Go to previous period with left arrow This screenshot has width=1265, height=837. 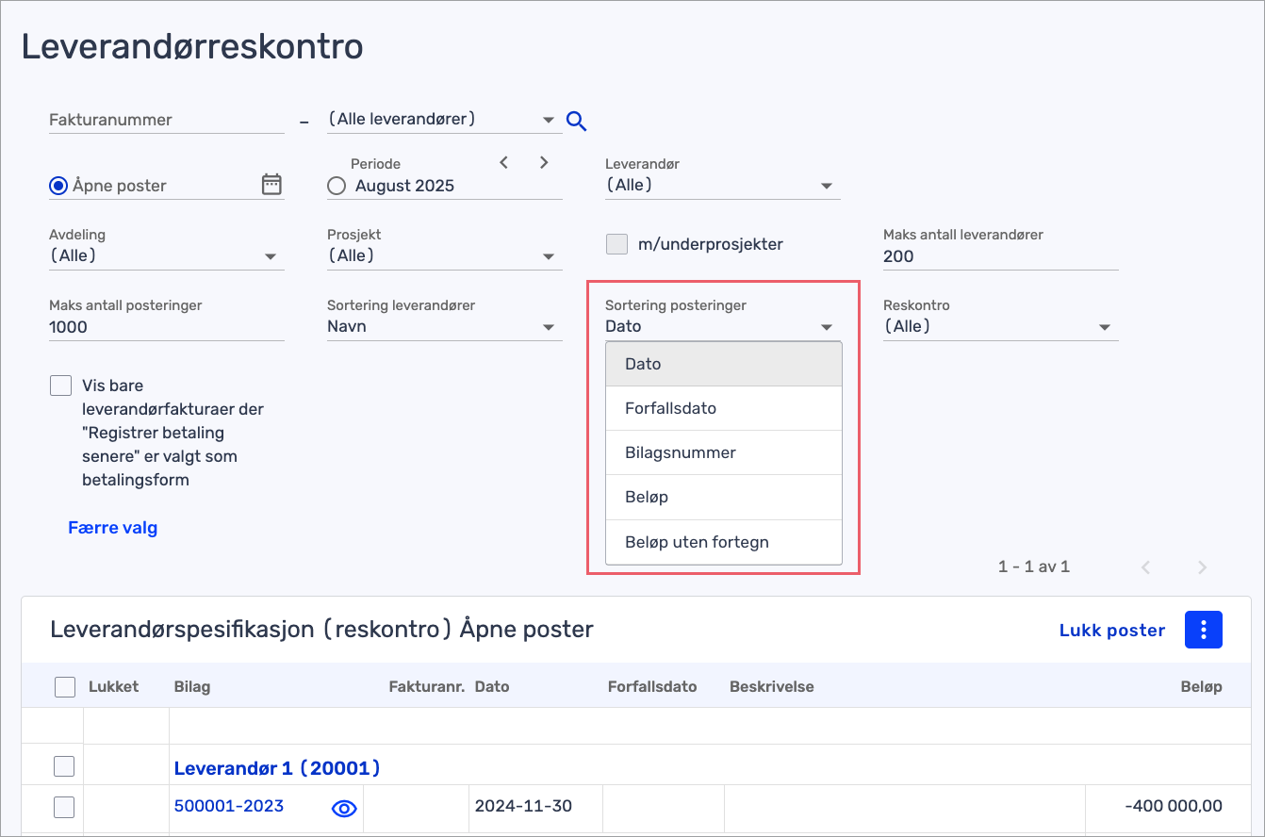click(504, 162)
